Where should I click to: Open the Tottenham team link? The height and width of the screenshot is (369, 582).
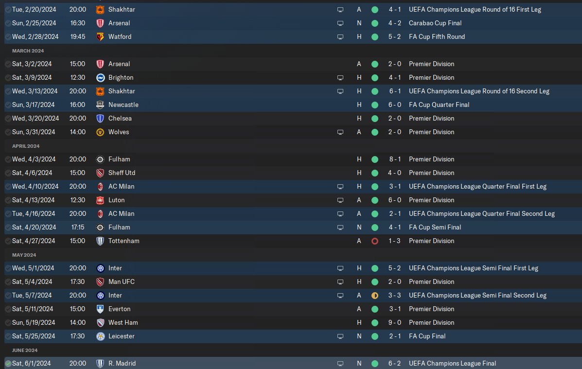coord(124,241)
